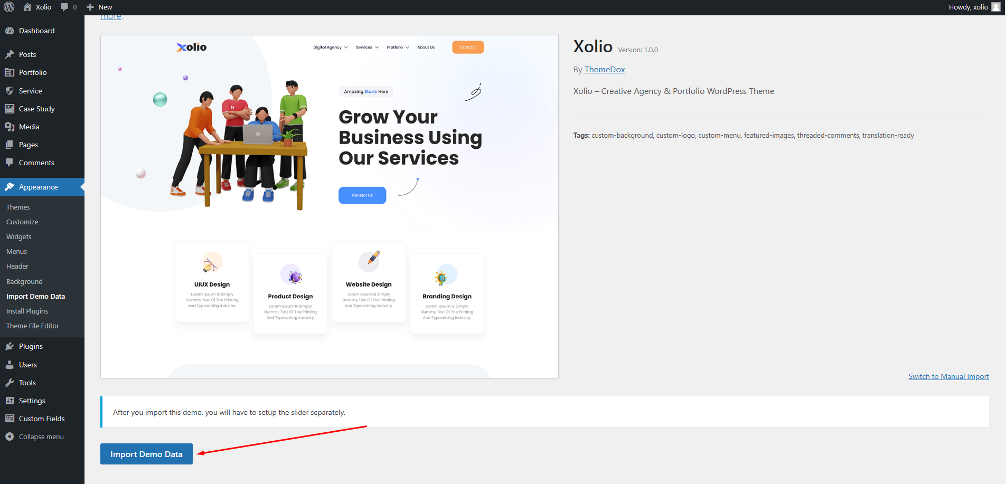Click the Xolio demo preview thumbnail
This screenshot has width=1006, height=484.
330,206
